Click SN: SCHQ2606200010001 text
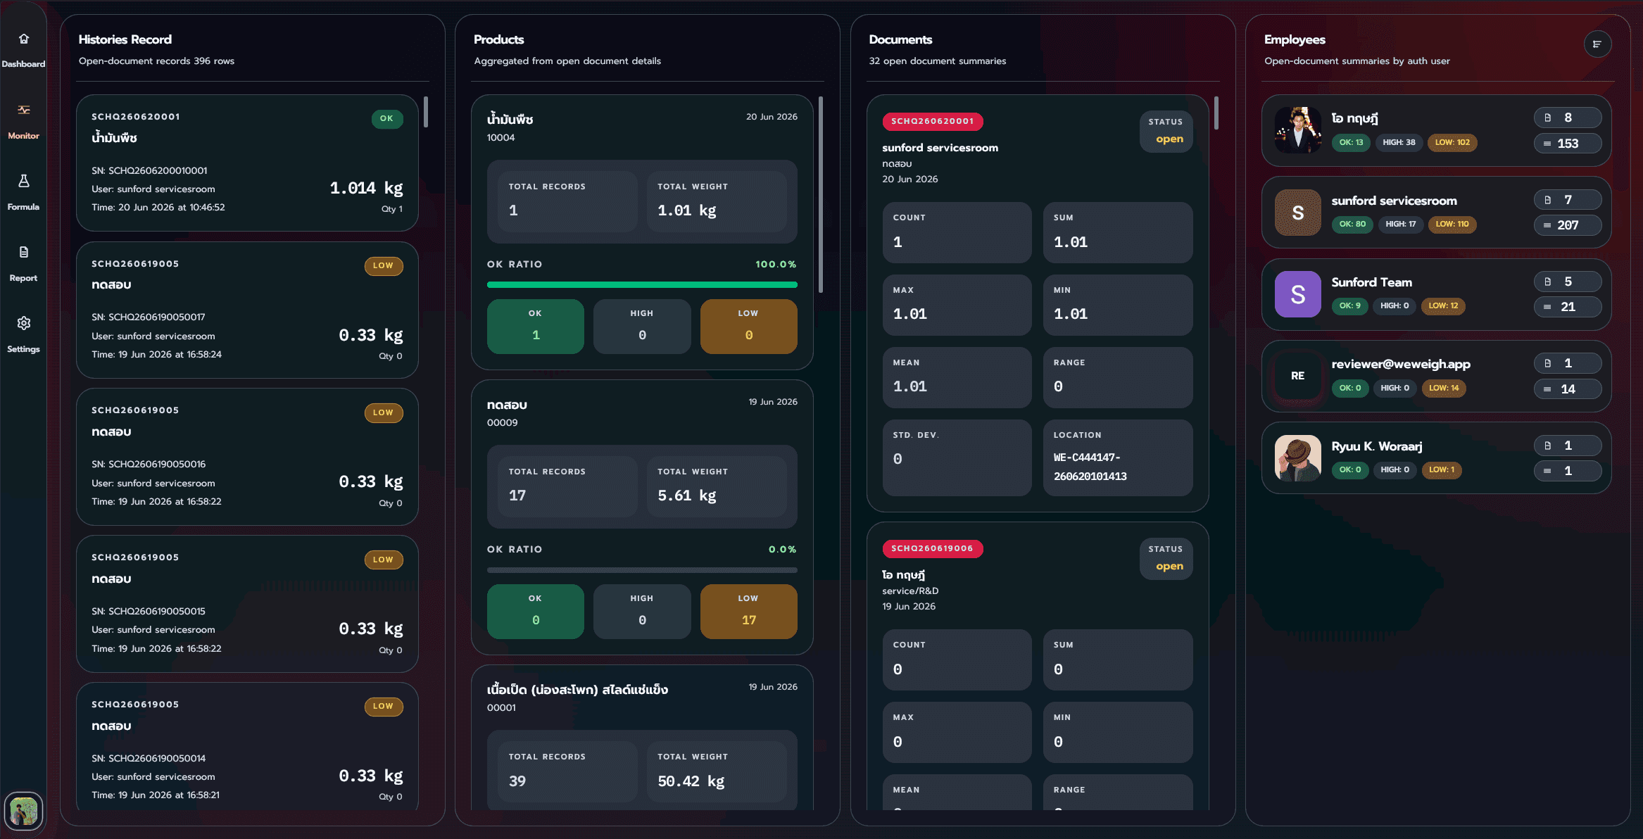The image size is (1643, 839). pos(149,170)
